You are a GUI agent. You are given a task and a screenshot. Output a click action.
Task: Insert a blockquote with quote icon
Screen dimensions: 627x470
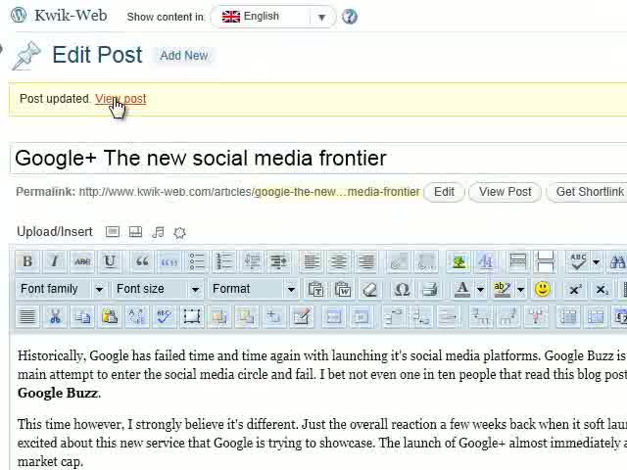(x=142, y=261)
